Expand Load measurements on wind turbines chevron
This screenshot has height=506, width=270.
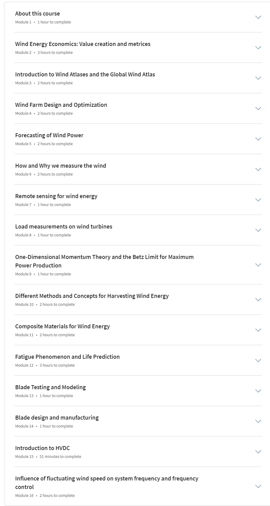pyautogui.click(x=258, y=230)
